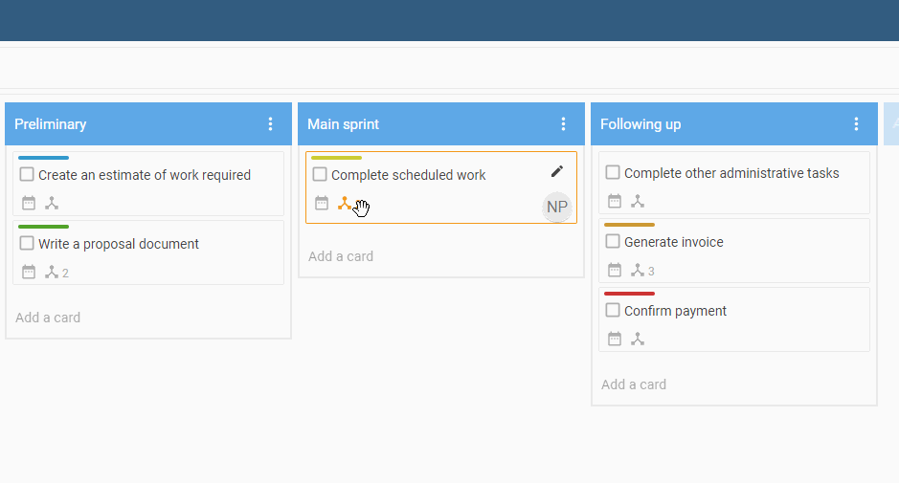Open the Main sprint list options menu
899x483 pixels.
(x=564, y=123)
